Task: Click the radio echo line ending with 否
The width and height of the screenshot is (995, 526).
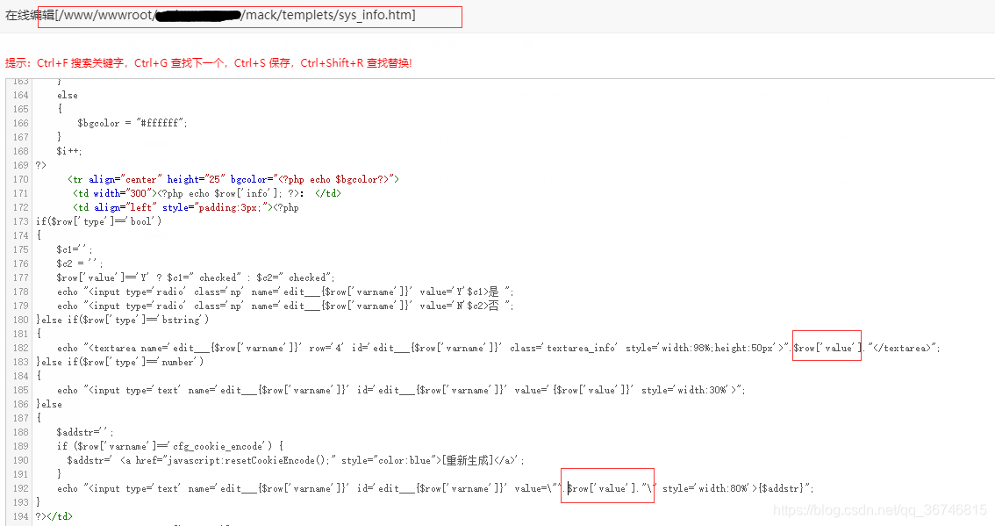Action: (285, 306)
